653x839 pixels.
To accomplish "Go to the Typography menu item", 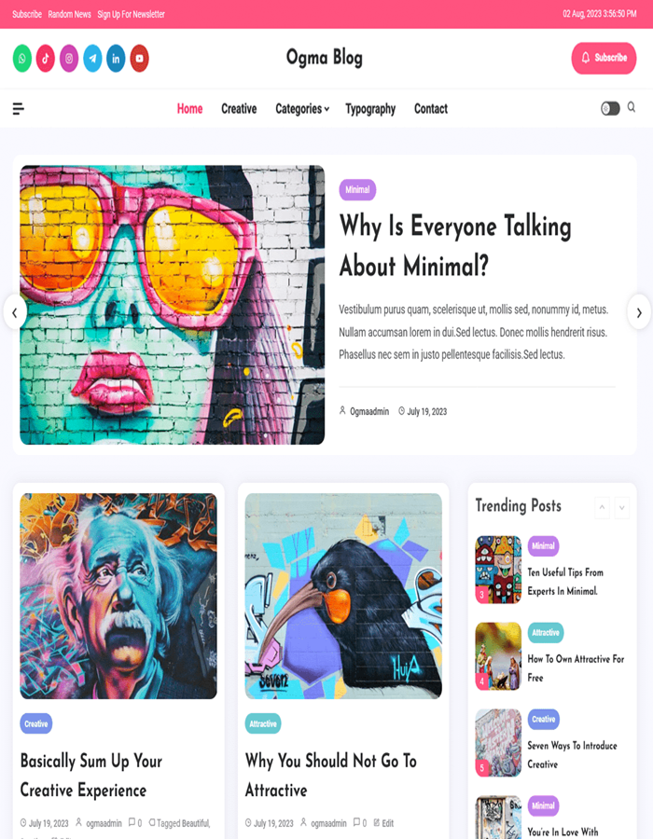I will 370,109.
